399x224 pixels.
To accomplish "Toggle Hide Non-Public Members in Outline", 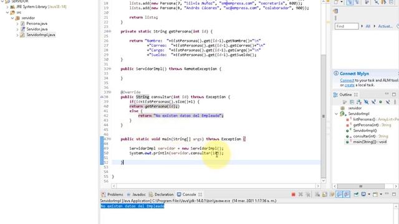I will pos(380,102).
